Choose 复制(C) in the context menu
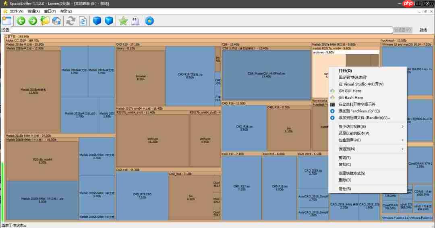 tap(368, 164)
